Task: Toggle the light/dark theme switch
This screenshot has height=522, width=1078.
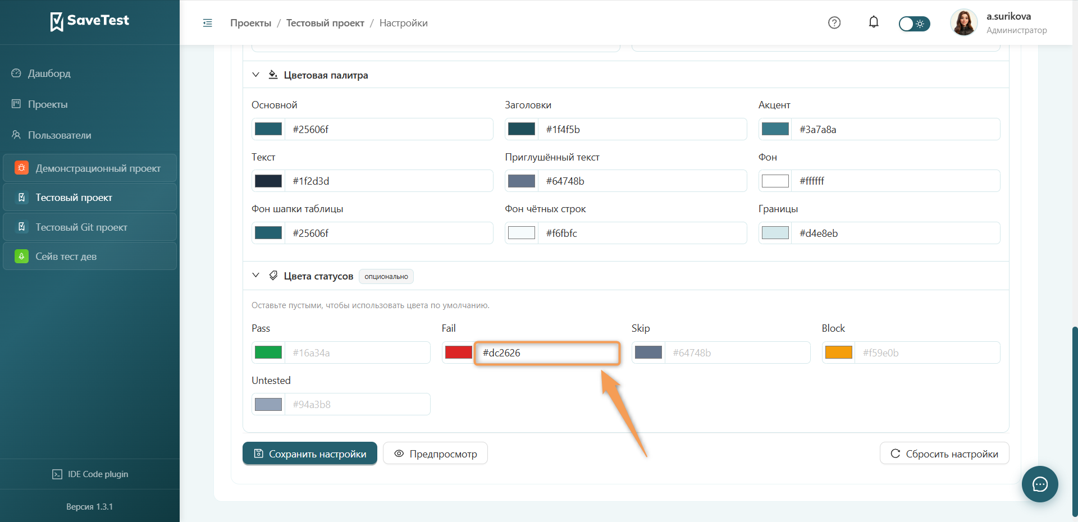Action: click(x=914, y=24)
